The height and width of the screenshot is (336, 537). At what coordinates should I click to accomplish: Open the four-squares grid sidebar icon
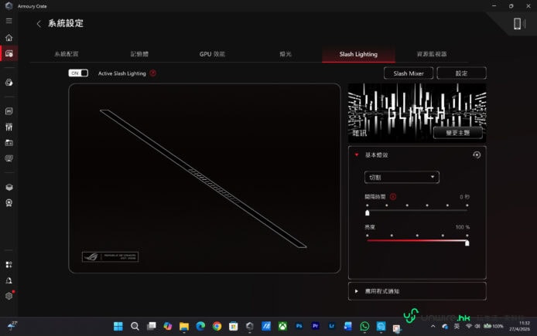tap(9, 265)
